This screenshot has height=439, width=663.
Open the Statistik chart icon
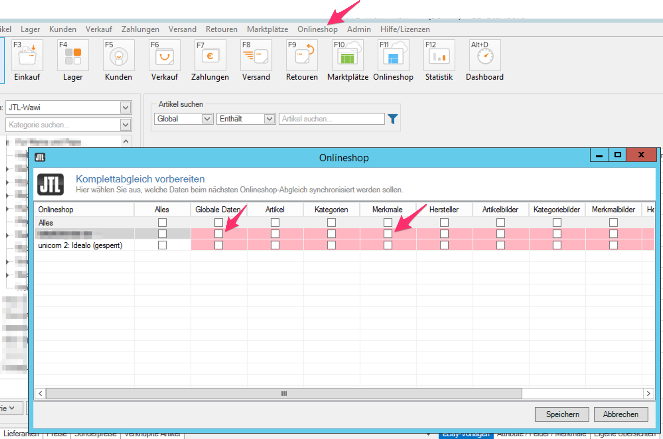click(x=439, y=55)
